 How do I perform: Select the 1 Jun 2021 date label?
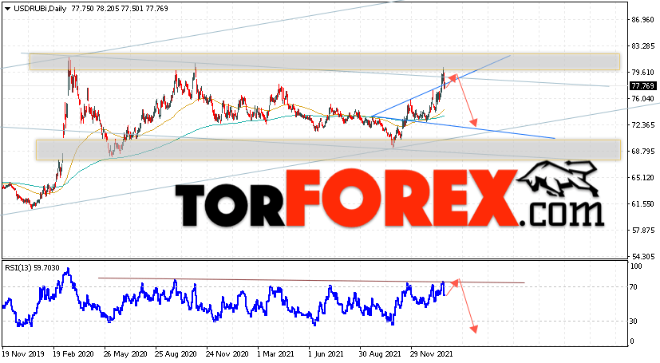[326, 354]
